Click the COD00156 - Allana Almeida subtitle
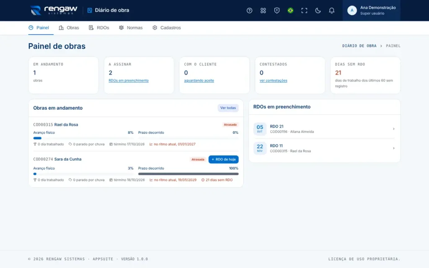The image size is (429, 268). pos(292,131)
